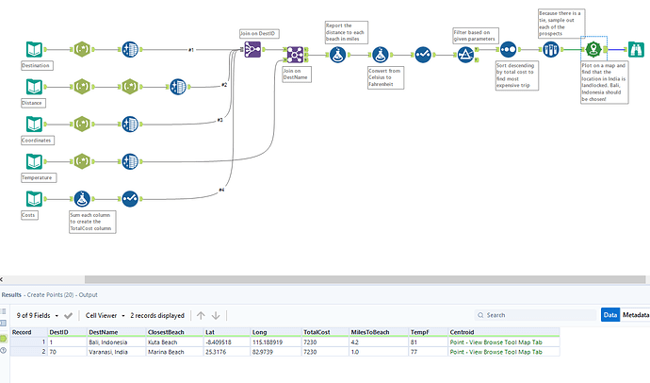This screenshot has height=383, width=650.
Task: Click the Formula tool summing TotalCost
Action: click(83, 198)
